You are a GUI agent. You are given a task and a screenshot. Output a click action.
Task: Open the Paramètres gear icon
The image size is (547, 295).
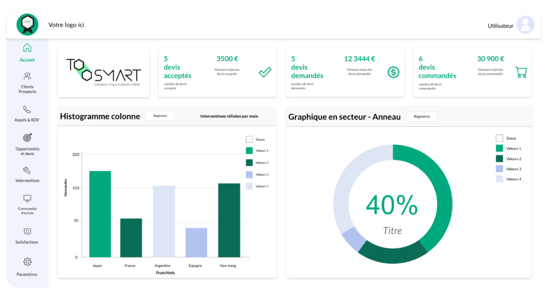tap(27, 261)
